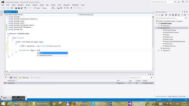189x106 pixels.
Task: Open the EDIT menu
Action: point(8,5)
